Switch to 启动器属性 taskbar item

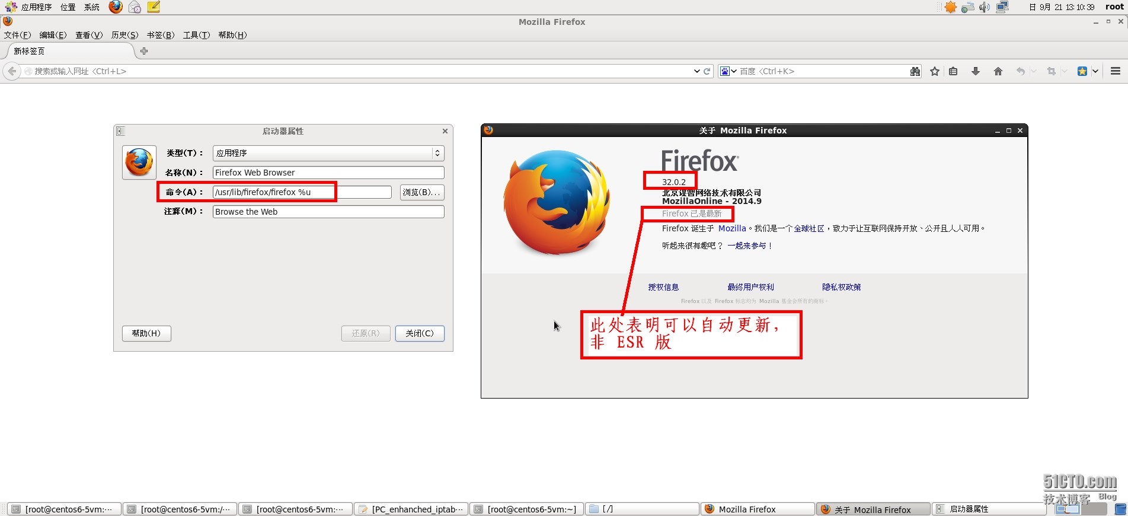click(989, 509)
